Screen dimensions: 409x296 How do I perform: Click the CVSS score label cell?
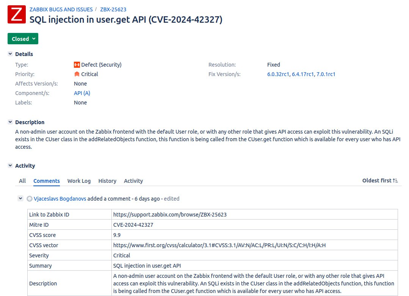(x=69, y=235)
